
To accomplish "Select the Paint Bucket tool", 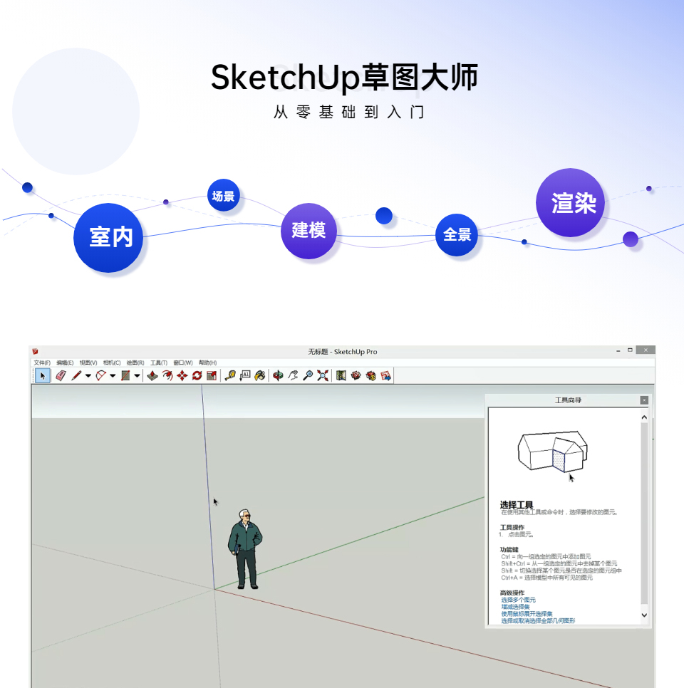I will [260, 375].
